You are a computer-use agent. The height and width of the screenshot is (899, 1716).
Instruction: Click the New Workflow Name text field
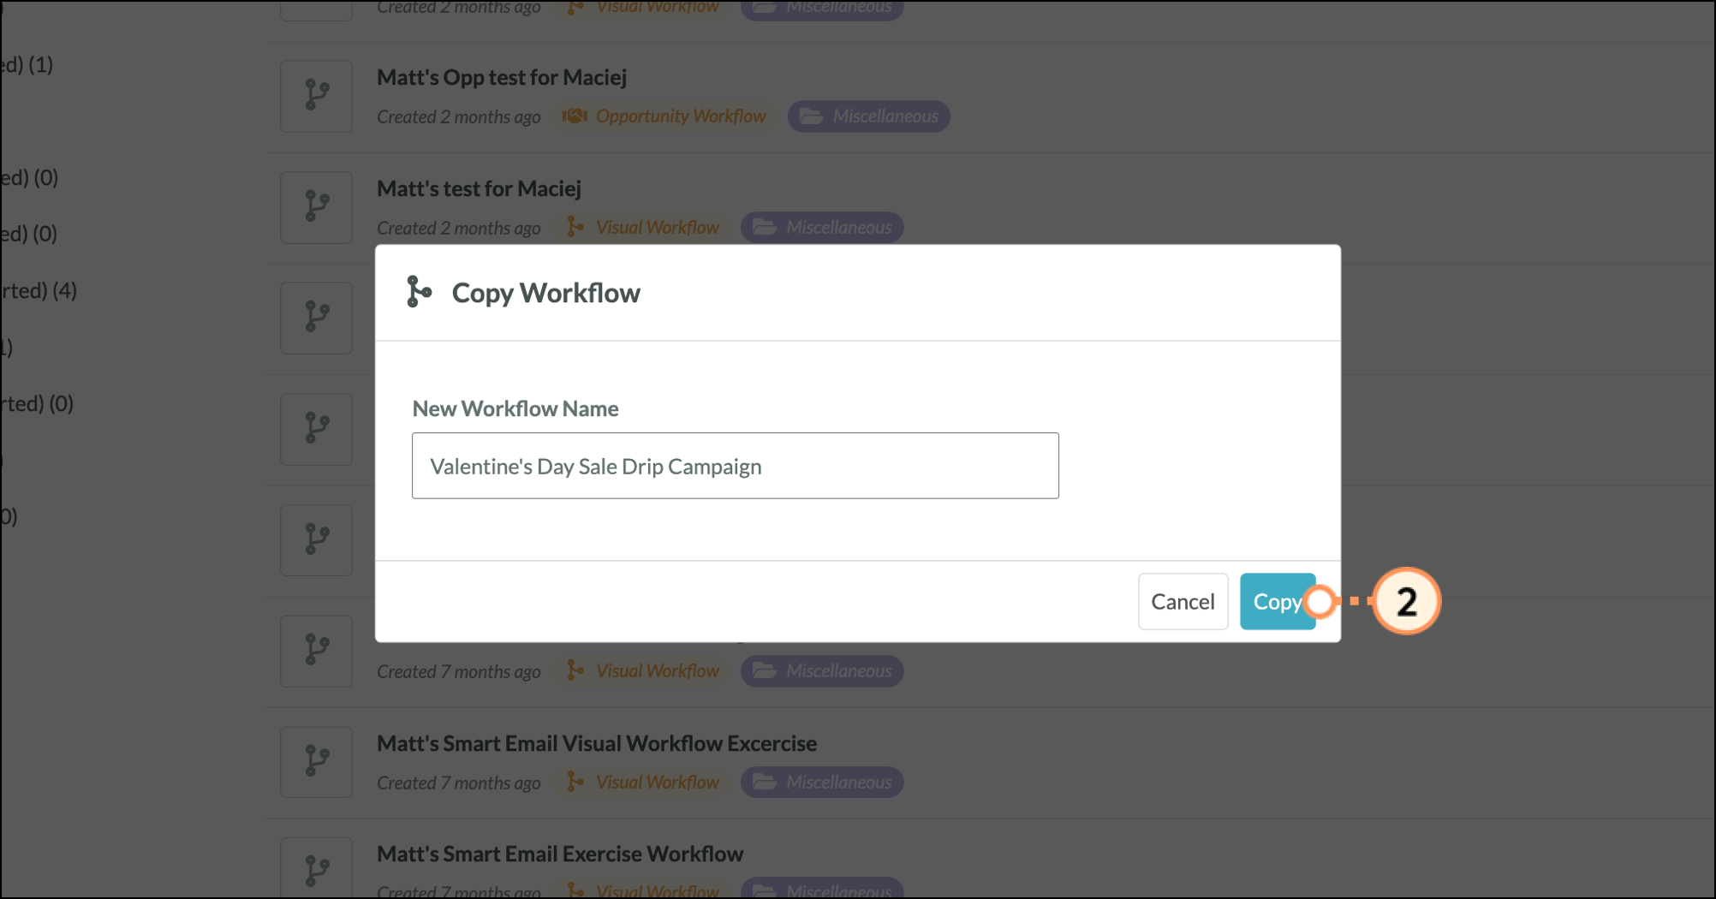[x=735, y=466]
